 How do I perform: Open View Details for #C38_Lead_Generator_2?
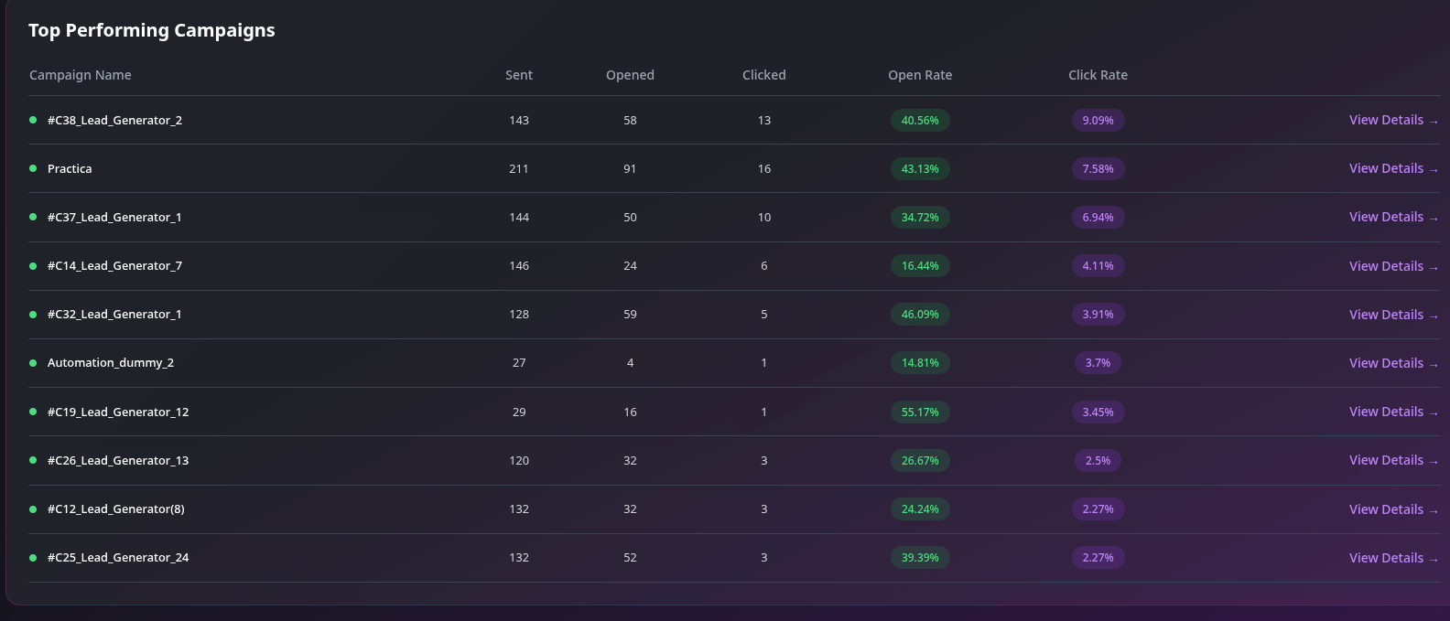1392,120
